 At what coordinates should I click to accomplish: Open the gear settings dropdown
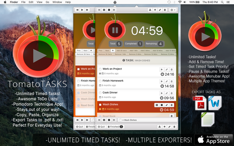point(173,10)
